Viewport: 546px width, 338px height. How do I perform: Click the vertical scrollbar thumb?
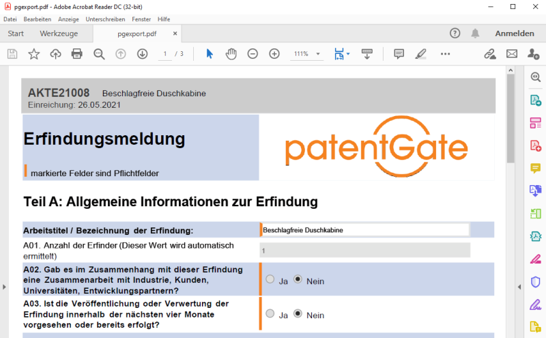(x=511, y=119)
